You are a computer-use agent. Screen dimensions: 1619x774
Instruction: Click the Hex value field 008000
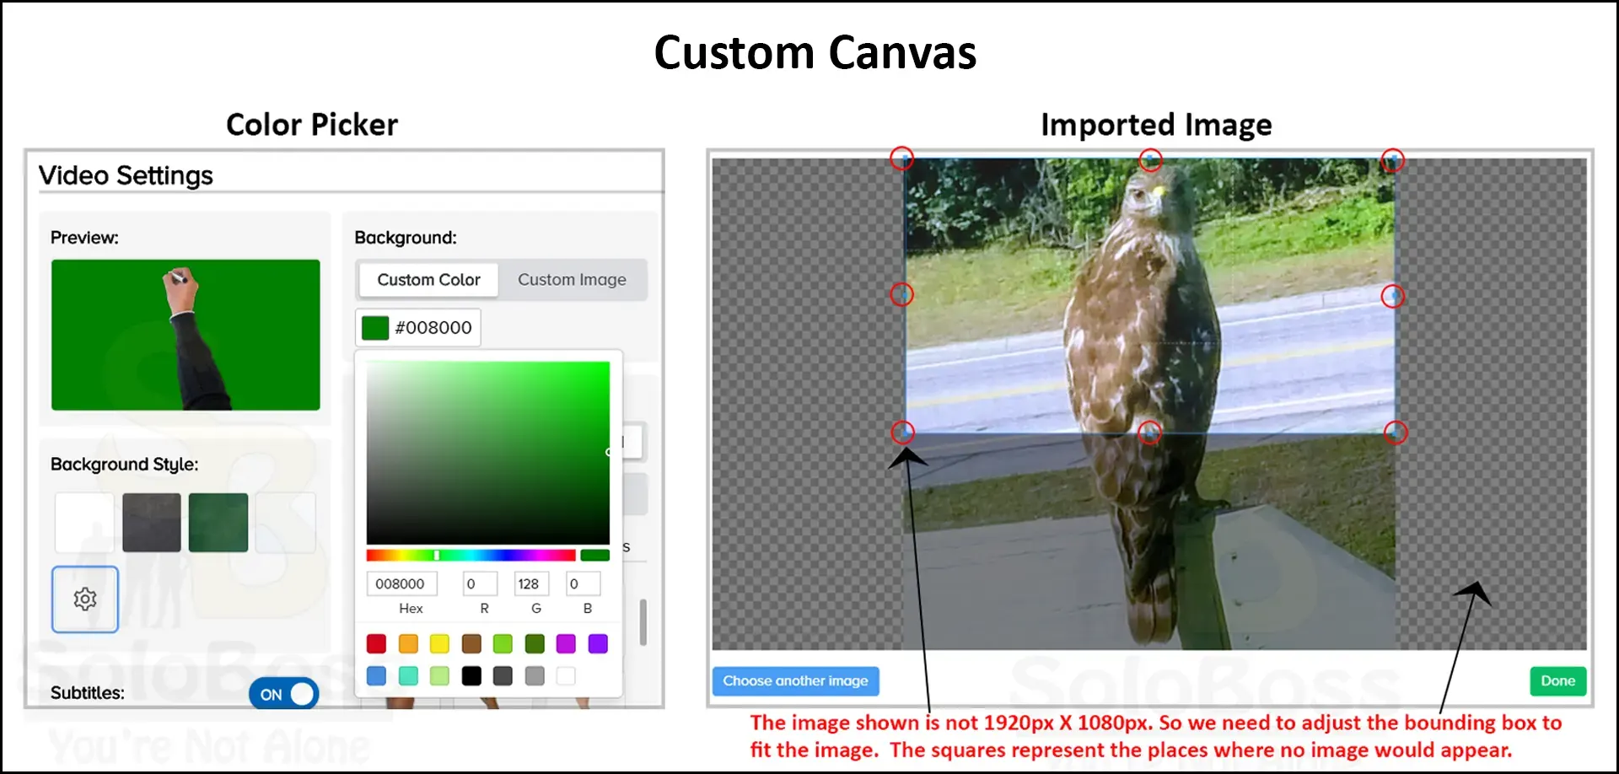coord(402,583)
